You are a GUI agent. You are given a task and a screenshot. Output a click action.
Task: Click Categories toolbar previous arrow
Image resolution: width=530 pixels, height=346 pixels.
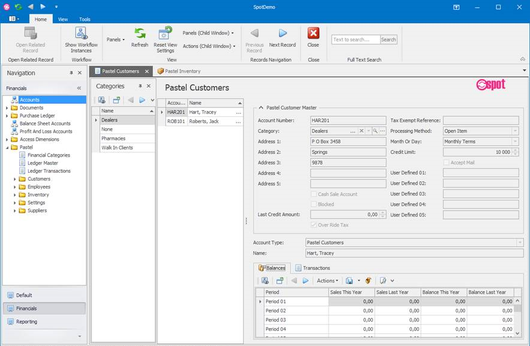coord(131,100)
